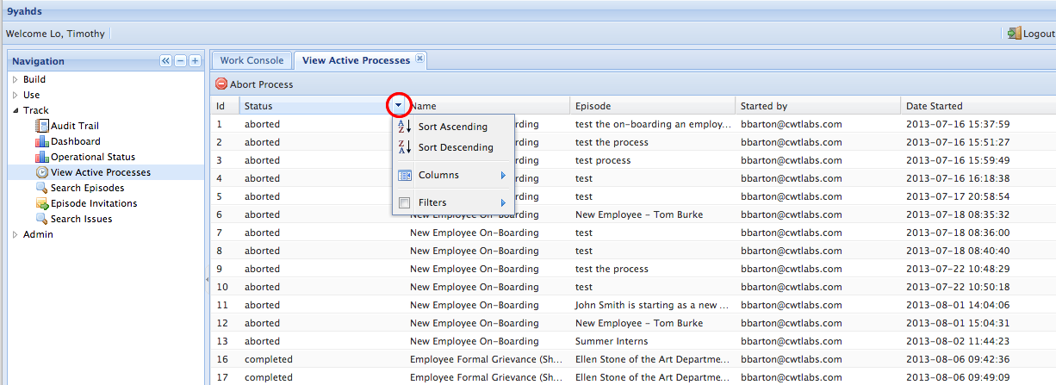
Task: Expand the Build tree node
Action: (x=15, y=79)
